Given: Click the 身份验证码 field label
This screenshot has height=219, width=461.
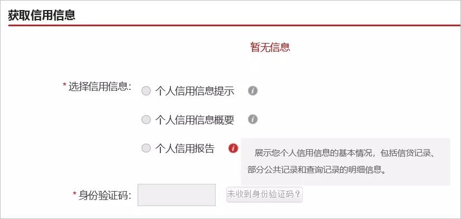Looking at the screenshot, I should pyautogui.click(x=104, y=195).
